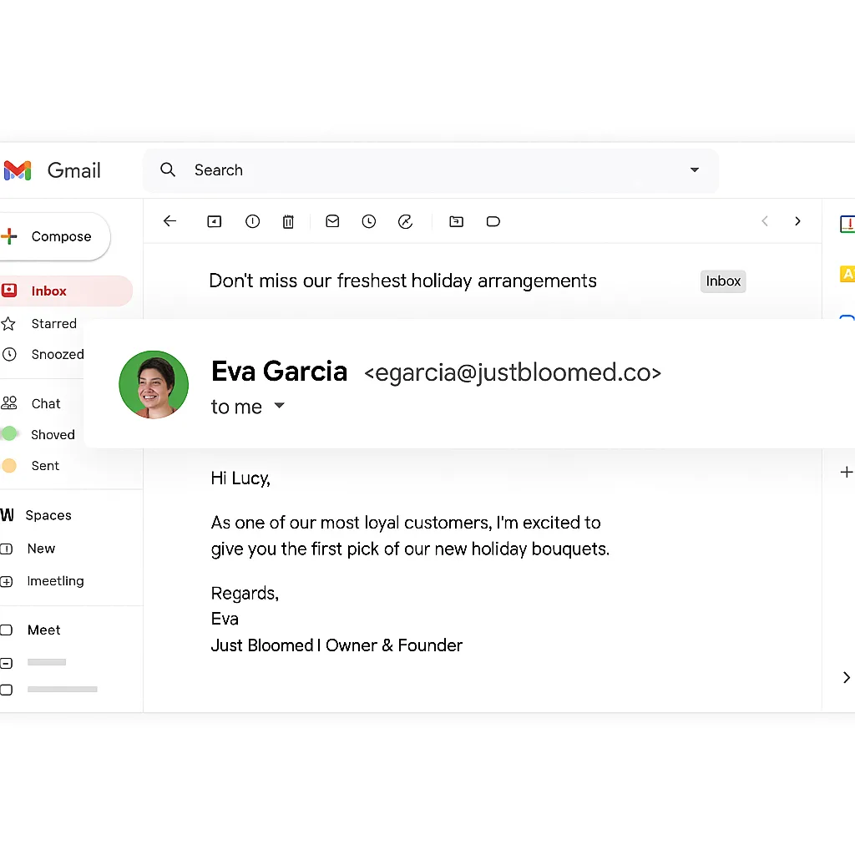Enable the Chat section

45,403
